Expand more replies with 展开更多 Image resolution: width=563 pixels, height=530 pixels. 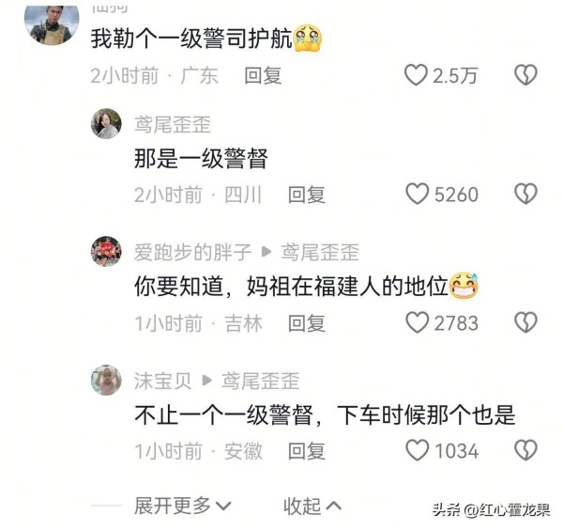click(x=182, y=506)
